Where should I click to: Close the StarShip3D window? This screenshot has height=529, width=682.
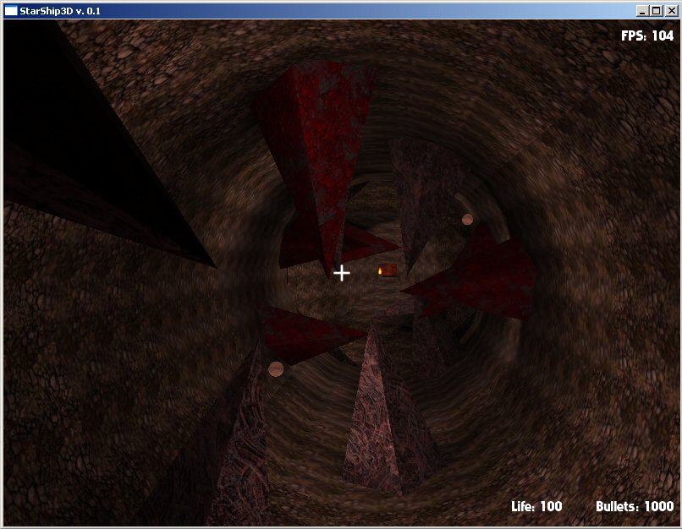point(672,11)
